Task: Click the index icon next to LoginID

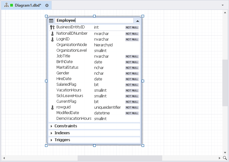Action: (53, 39)
